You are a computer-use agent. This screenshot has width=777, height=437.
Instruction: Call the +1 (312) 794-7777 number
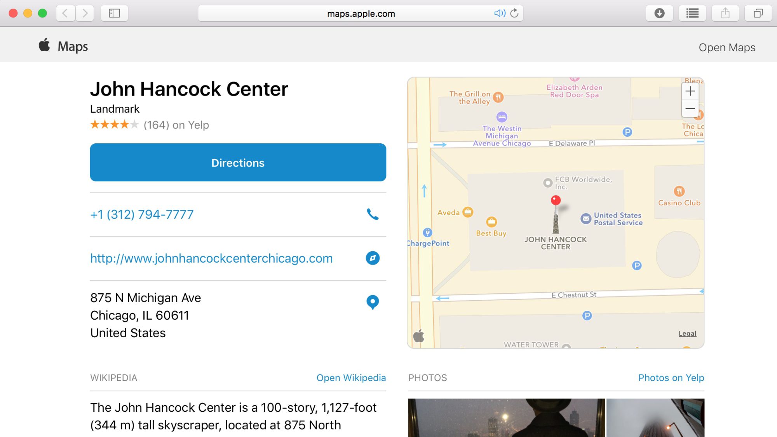[x=142, y=214]
